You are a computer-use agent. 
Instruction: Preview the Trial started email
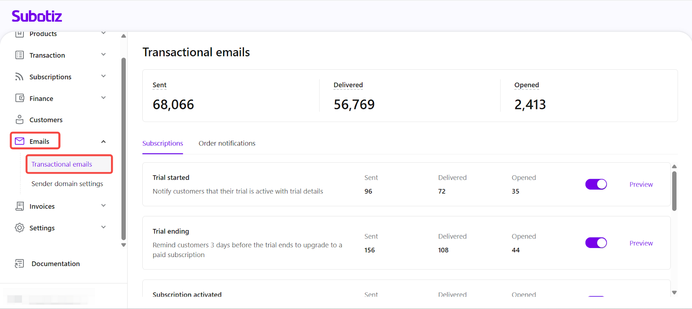641,184
